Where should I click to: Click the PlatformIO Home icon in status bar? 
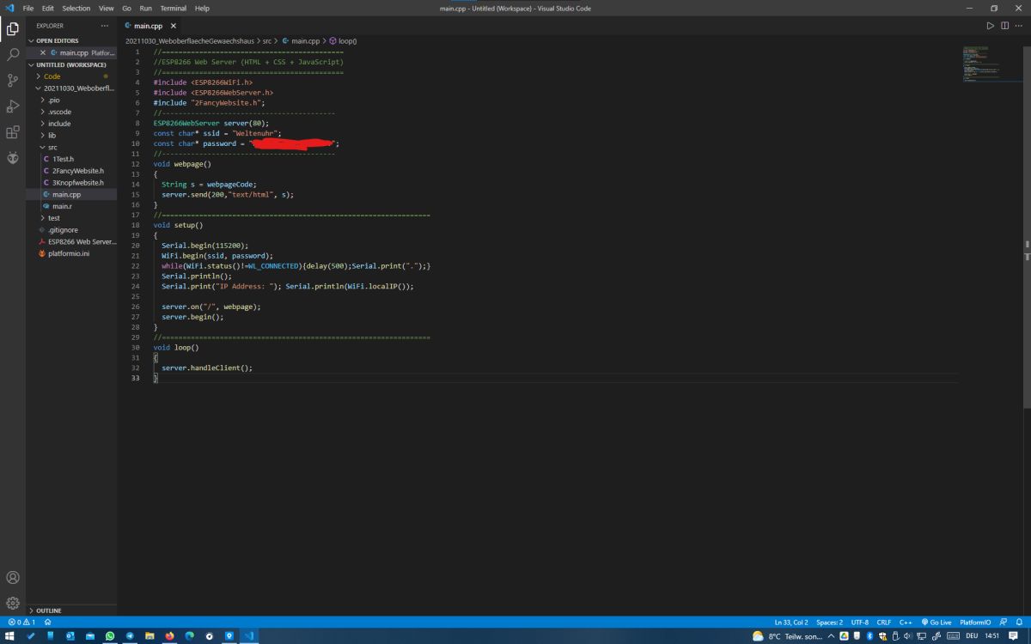48,622
